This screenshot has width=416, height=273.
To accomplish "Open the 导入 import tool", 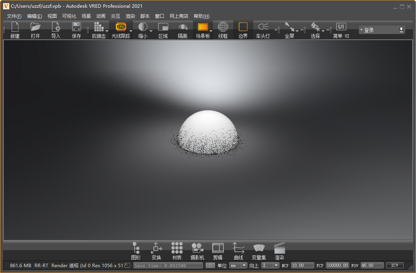I will pos(56,30).
